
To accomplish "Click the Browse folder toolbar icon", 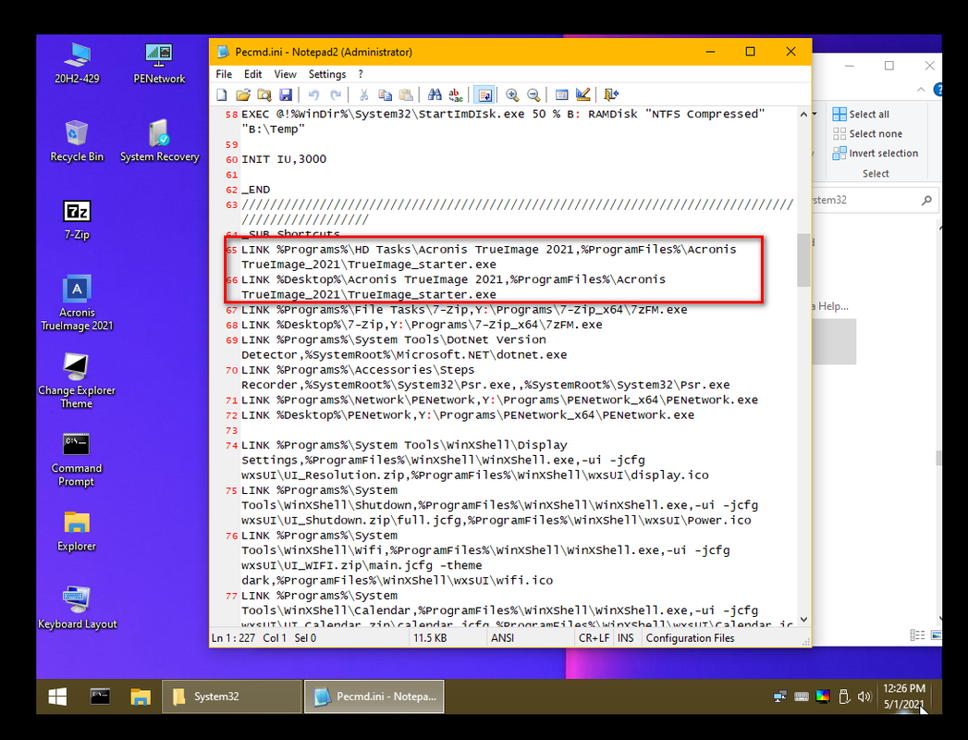I will pos(264,94).
